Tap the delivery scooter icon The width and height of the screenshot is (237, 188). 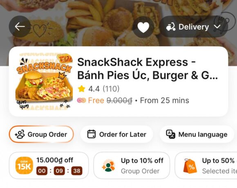tap(171, 27)
